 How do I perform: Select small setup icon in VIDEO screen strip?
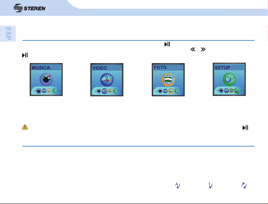(x=116, y=91)
